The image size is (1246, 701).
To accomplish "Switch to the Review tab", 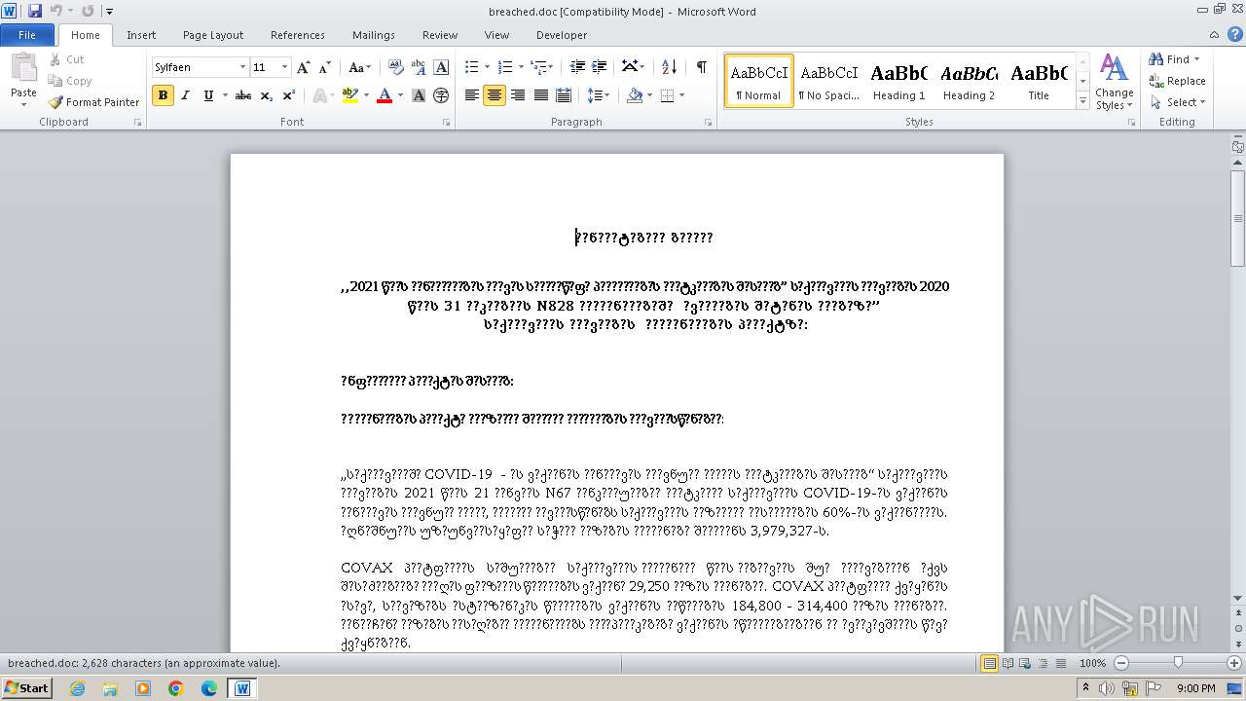I will tap(440, 35).
